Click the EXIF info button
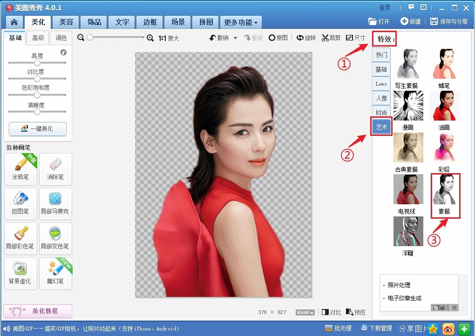475x336 pixels. point(305,312)
